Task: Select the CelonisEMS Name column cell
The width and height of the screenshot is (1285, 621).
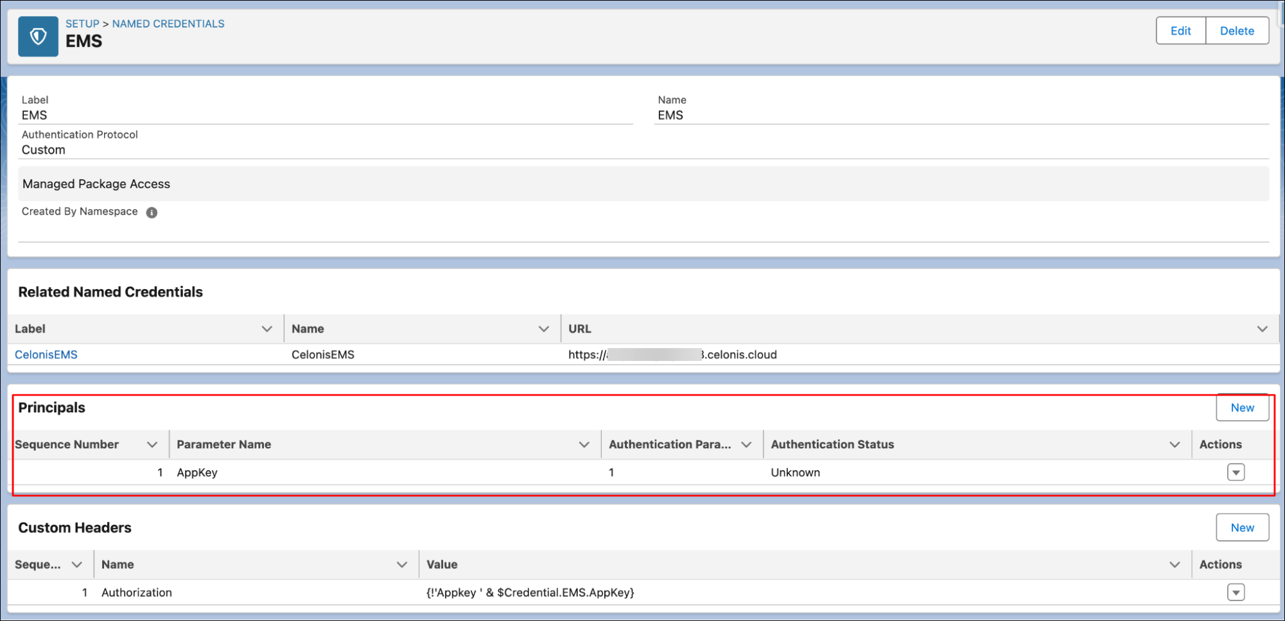Action: point(323,354)
